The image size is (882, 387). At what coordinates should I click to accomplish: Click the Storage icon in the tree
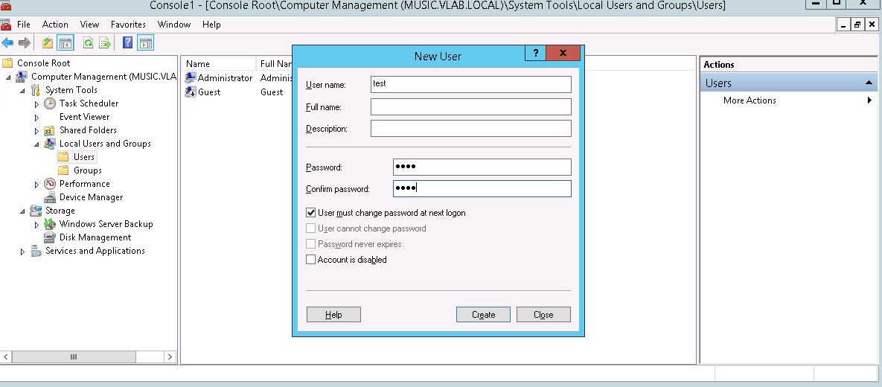[36, 211]
